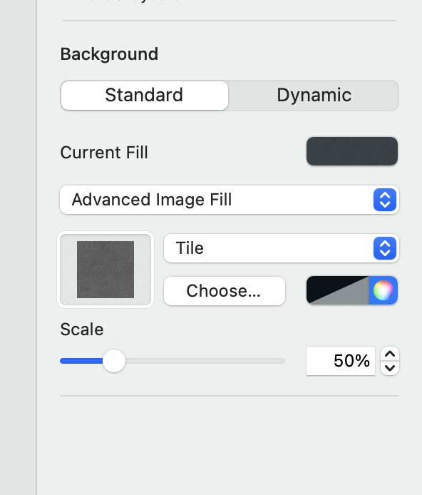Click the Tile popup chevron arrows
The image size is (422, 495).
(x=385, y=248)
